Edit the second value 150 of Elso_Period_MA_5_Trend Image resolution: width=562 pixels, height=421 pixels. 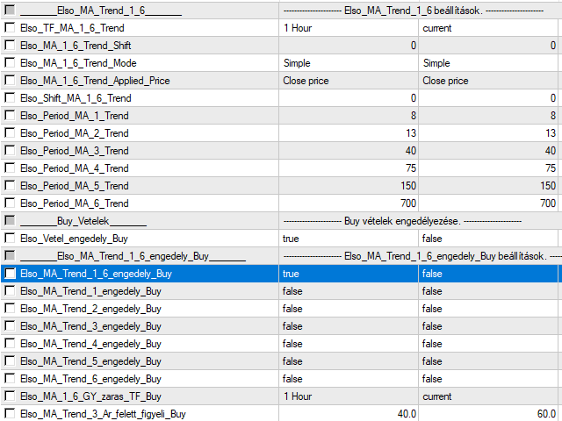tap(488, 186)
